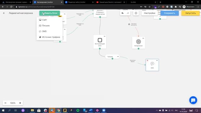Click the Пытался заполнить condition icon
Screen dimensions: 201x113
129,24
